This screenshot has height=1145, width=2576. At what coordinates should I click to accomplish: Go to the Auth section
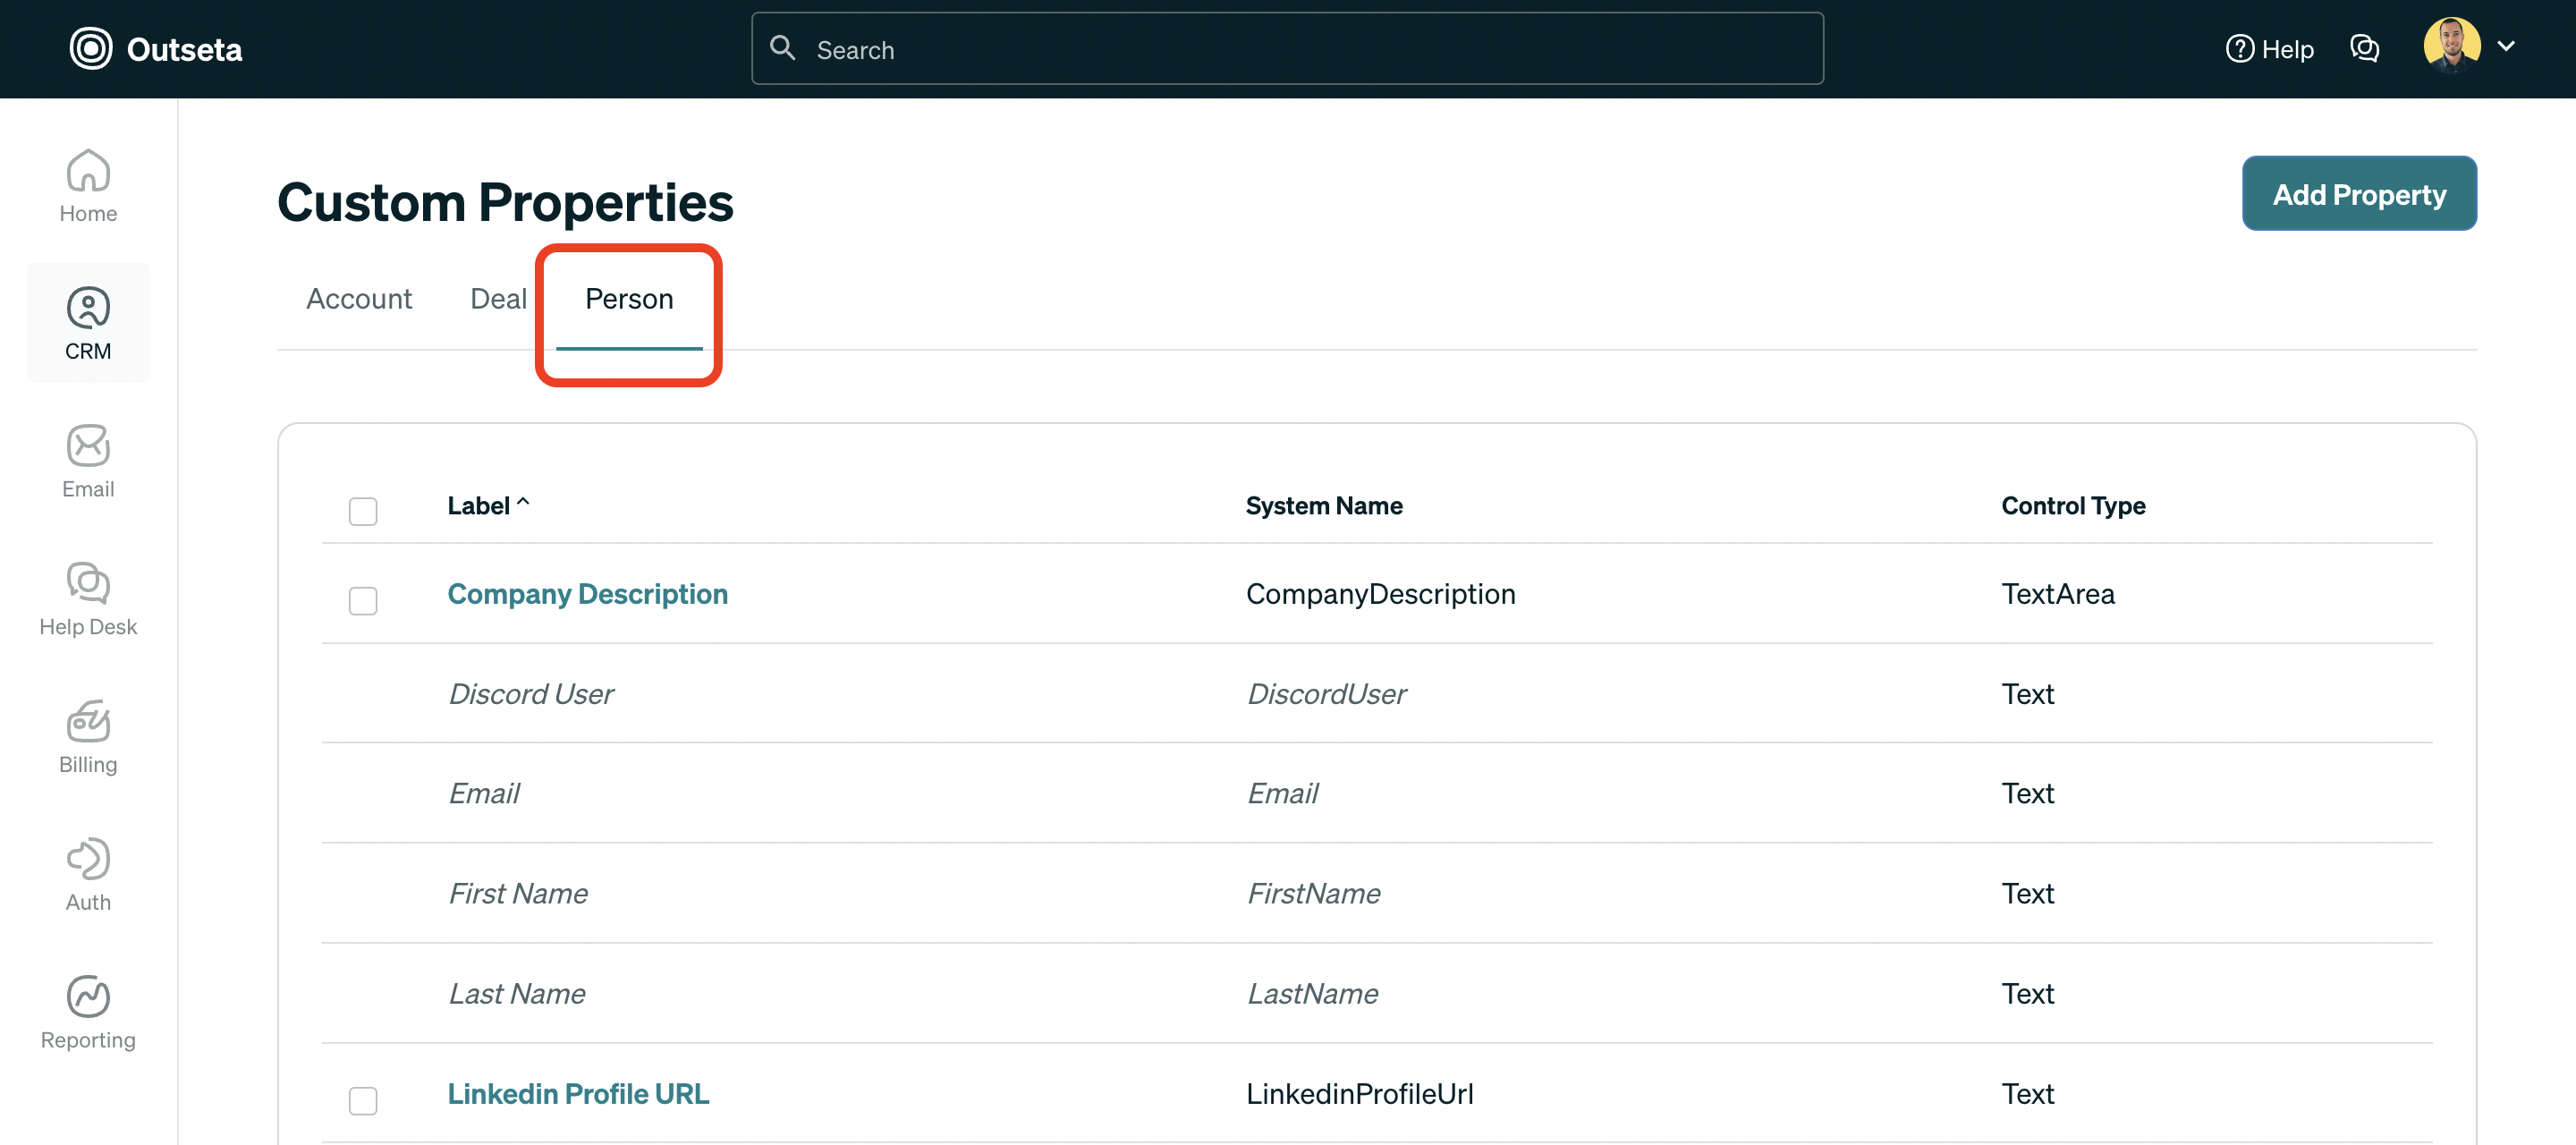(88, 873)
